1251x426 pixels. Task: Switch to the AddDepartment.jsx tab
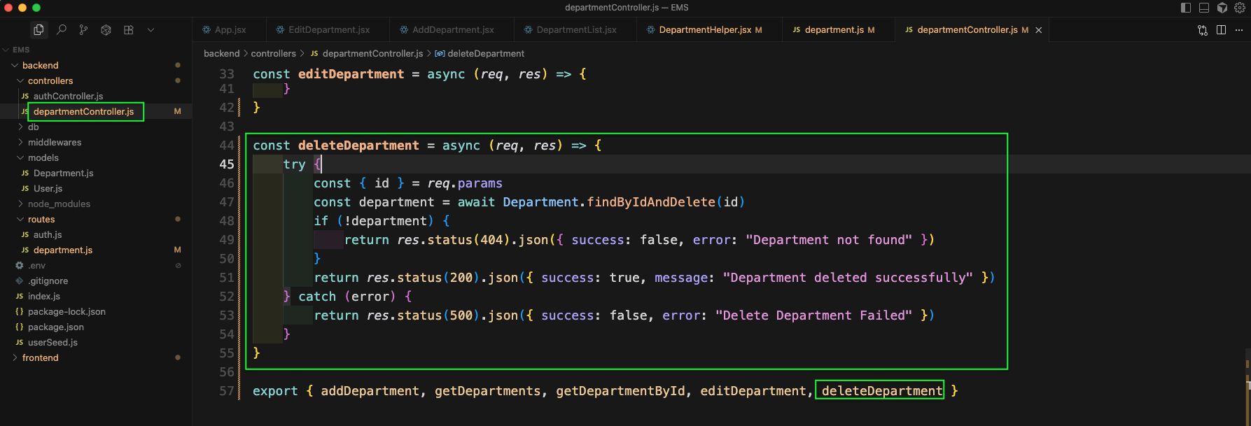tap(452, 30)
